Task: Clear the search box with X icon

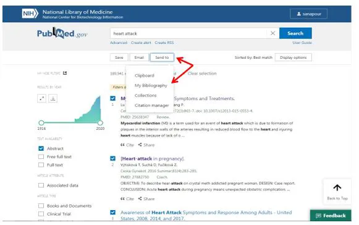Action: (272, 33)
